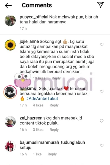Open bajumuslimahmurah_tudunglabuh avatar
Screen dimensions: 110x165
[x=10, y=146]
